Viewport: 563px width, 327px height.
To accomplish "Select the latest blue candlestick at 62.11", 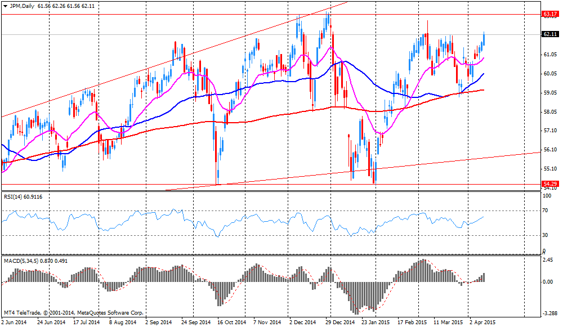I will pos(484,39).
